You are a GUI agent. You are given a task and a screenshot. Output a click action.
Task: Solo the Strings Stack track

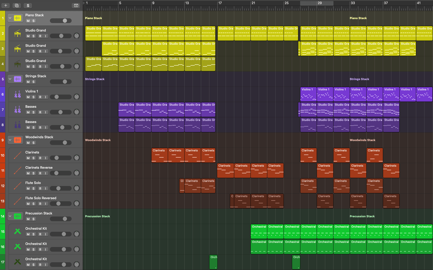pyautogui.click(x=34, y=82)
